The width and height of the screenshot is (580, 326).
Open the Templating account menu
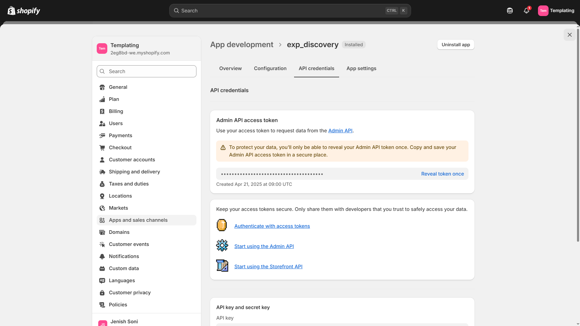pos(556,11)
